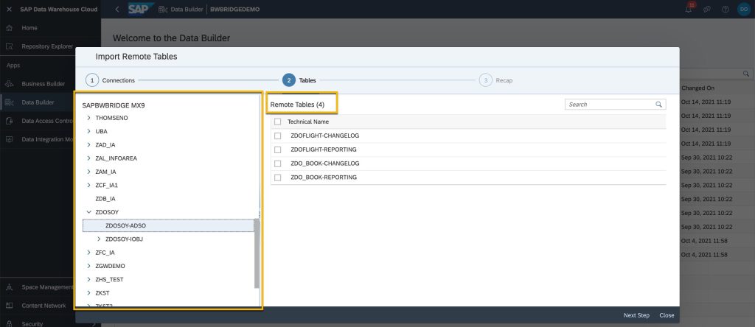Click the ZDOFLIGHT-CHANGELOG table name

pyautogui.click(x=325, y=136)
